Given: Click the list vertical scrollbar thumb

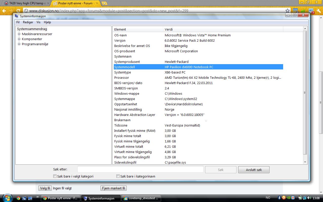Looking at the screenshot, I should [x=305, y=93].
